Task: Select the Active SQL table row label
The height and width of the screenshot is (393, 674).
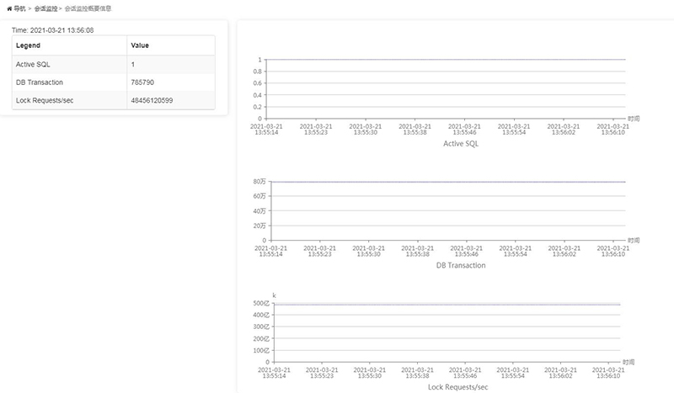Action: coord(33,65)
